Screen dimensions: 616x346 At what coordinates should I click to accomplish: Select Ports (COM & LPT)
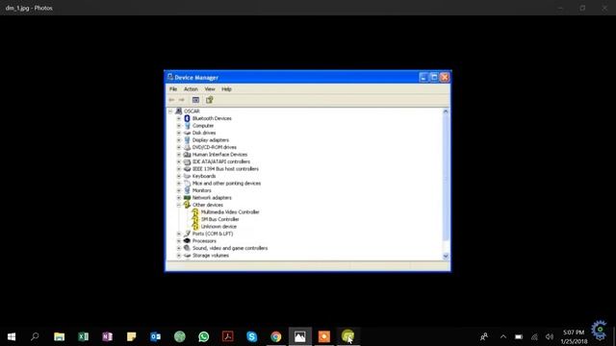click(213, 234)
